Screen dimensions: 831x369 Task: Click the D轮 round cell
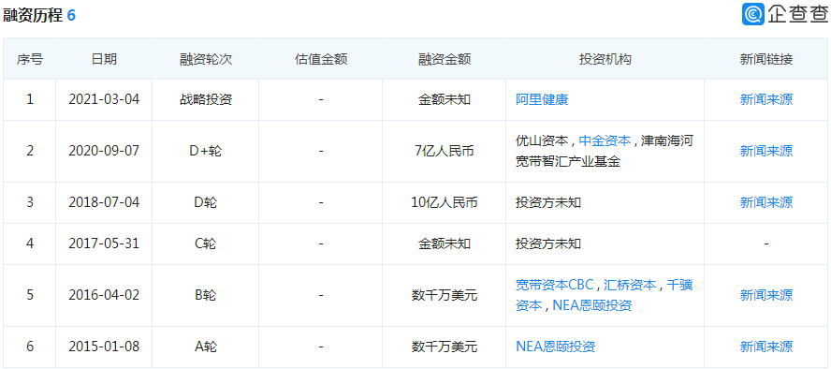pyautogui.click(x=206, y=202)
